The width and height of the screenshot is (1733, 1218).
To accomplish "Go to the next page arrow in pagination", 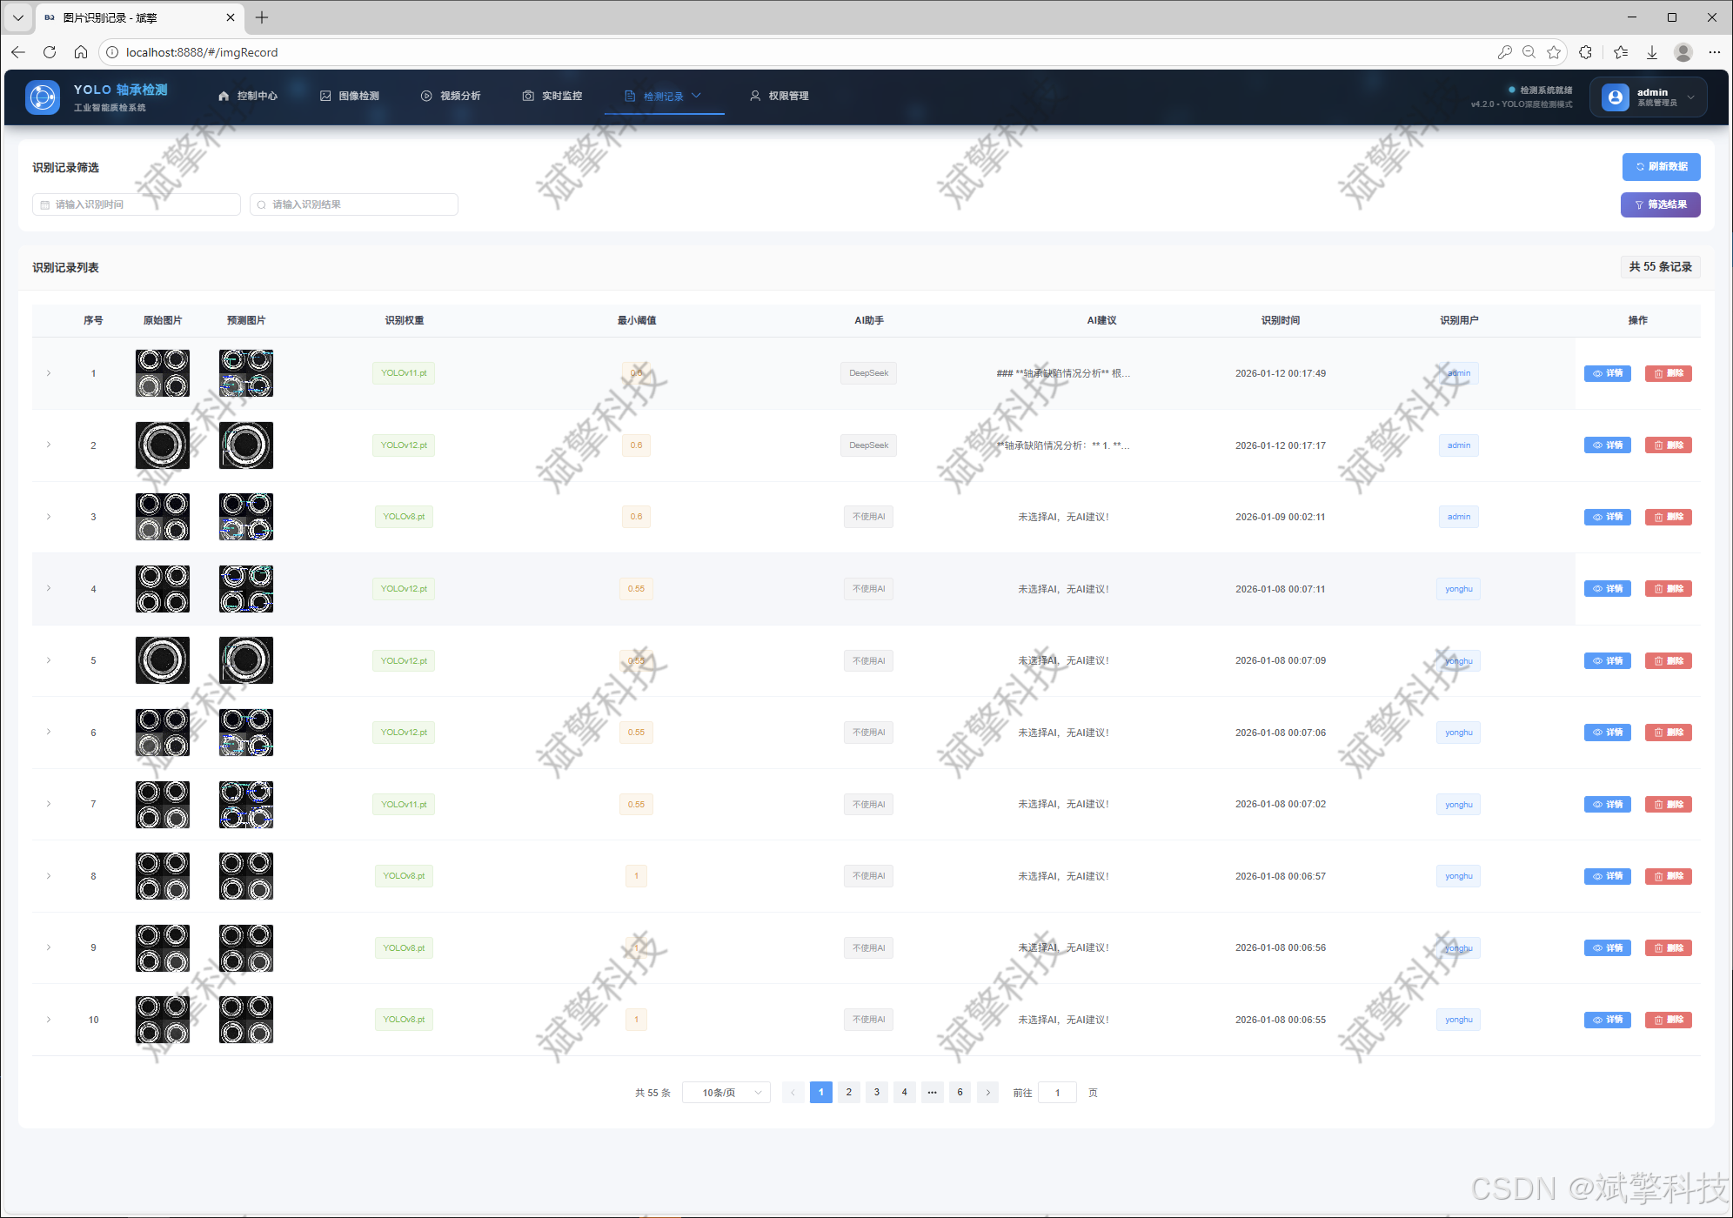I will pos(987,1093).
